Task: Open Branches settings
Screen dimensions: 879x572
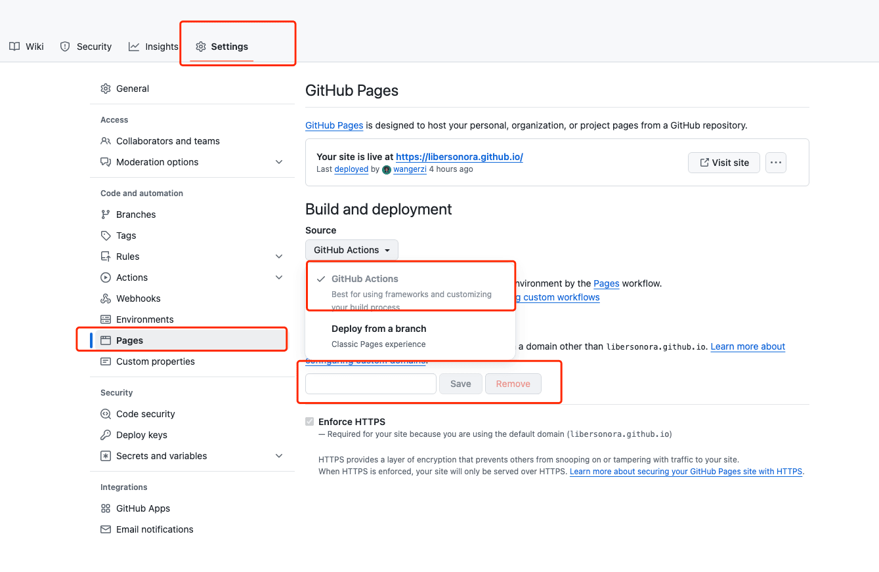Action: coord(192,214)
